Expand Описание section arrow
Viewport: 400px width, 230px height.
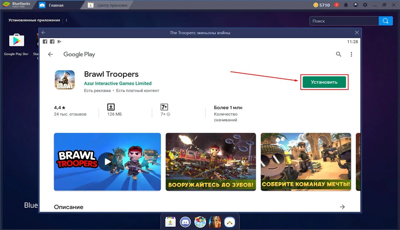click(x=342, y=207)
